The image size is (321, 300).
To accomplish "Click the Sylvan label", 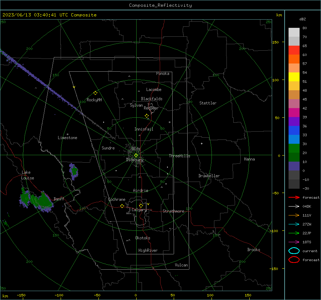I will click(136, 105).
